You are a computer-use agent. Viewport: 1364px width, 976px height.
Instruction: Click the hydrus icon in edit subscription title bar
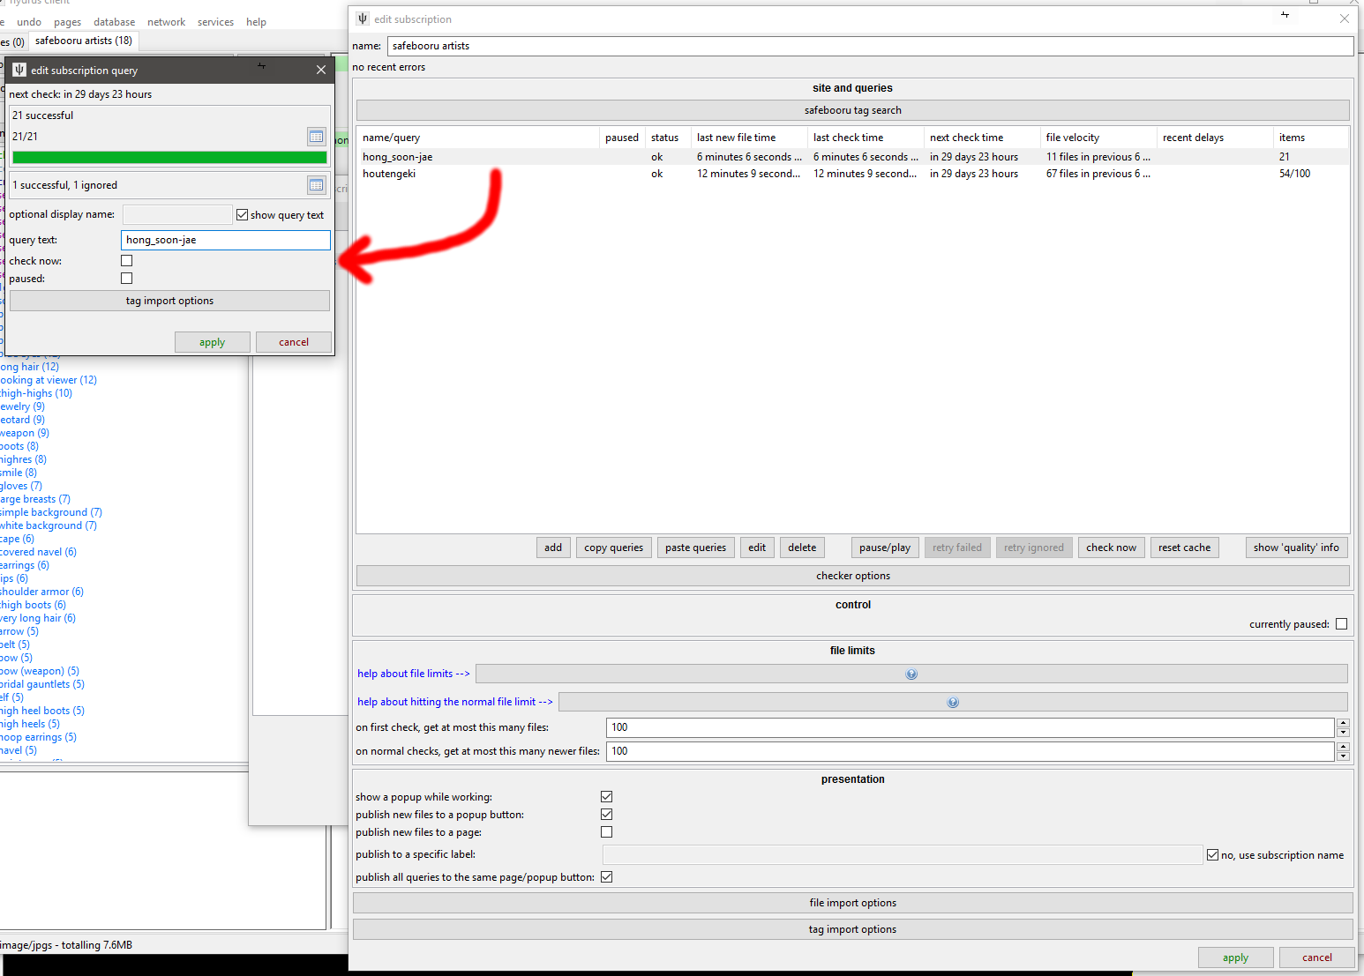362,19
